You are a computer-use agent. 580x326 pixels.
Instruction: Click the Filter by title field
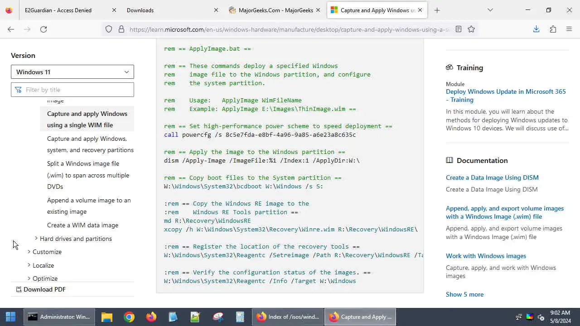(x=72, y=90)
